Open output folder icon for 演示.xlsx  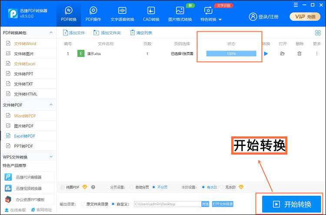[x=283, y=53]
